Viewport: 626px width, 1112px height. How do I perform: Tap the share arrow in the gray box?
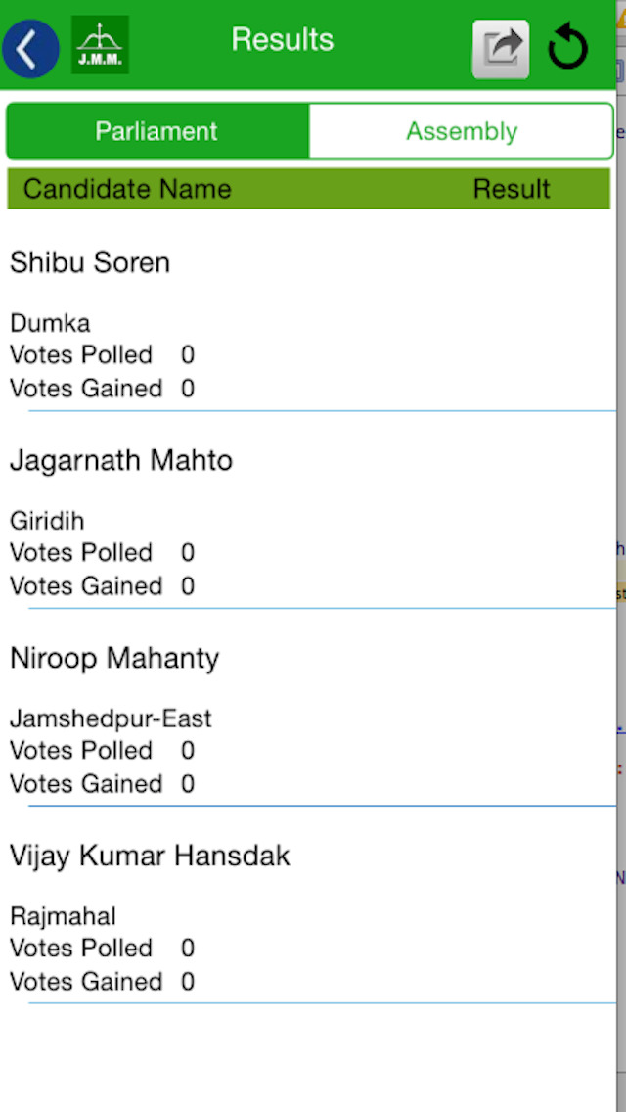pos(501,45)
